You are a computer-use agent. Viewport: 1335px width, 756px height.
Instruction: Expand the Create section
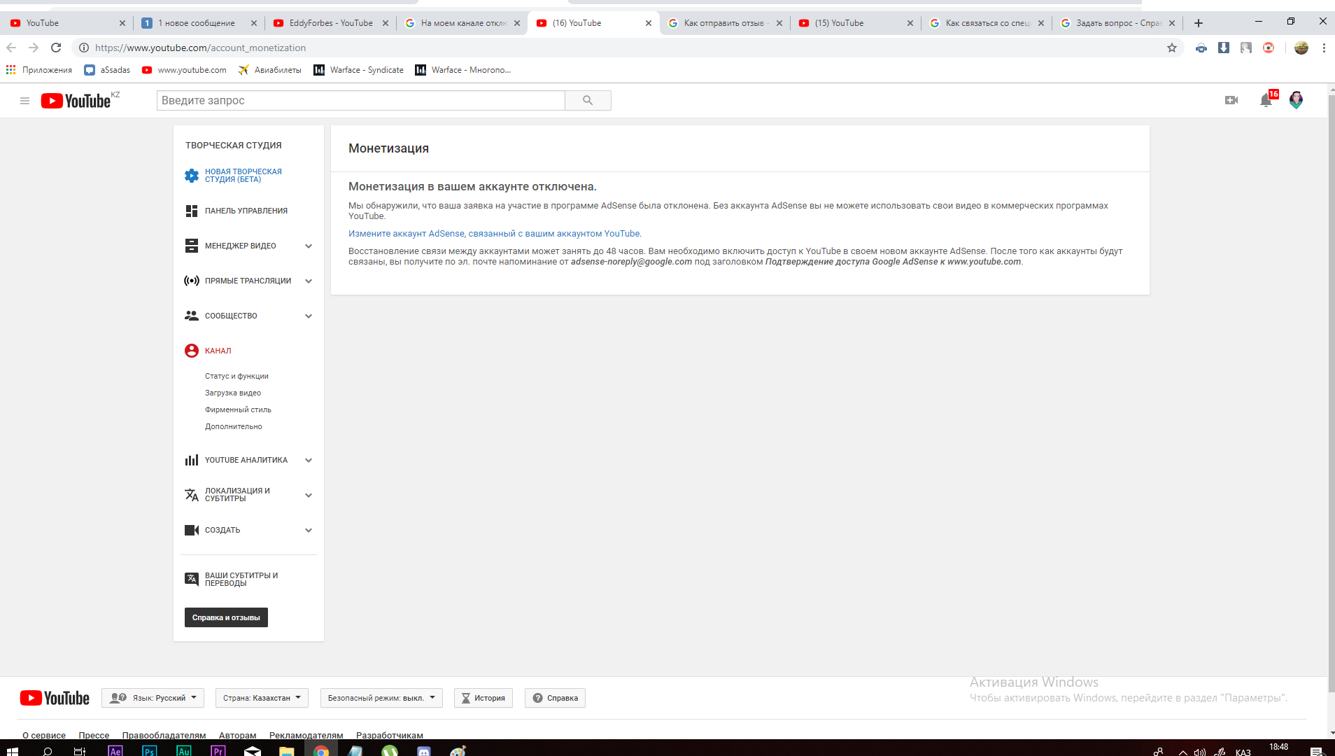click(309, 530)
